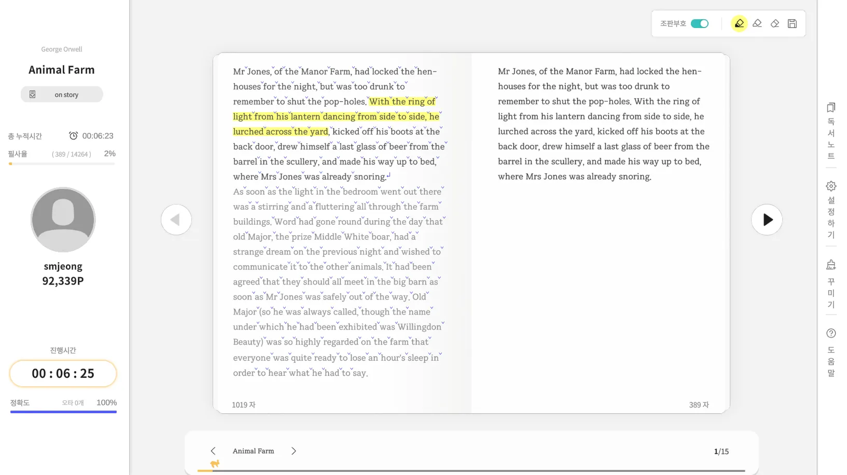
Task: Click the highlighted words 'lurched across the yard'
Action: tap(281, 131)
